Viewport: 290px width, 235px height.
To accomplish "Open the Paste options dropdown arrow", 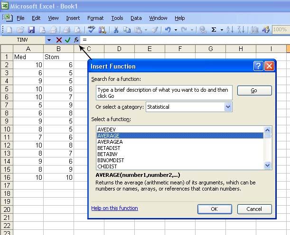I will point(146,30).
